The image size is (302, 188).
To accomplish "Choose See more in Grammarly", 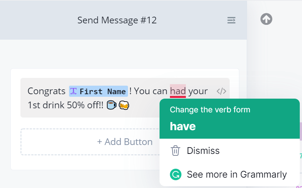I will pos(237,174).
